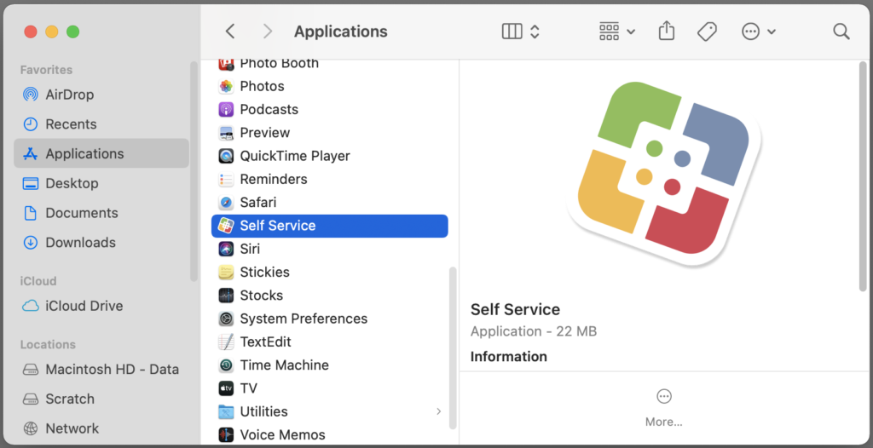Open the group-by grid dropdown
The width and height of the screenshot is (873, 448).
tap(617, 32)
